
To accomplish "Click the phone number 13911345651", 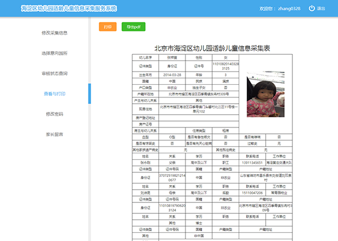I will pyautogui.click(x=252, y=163).
